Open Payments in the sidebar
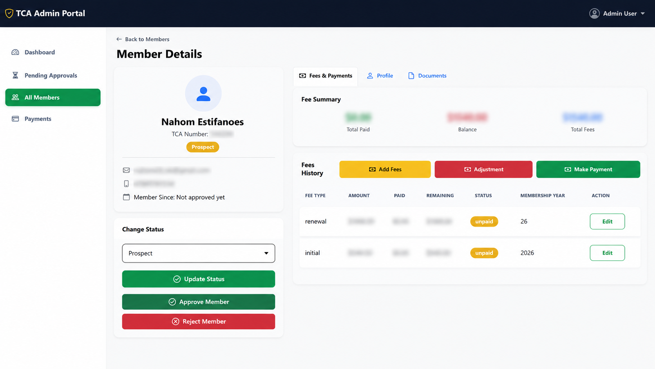The image size is (655, 369). point(53,119)
